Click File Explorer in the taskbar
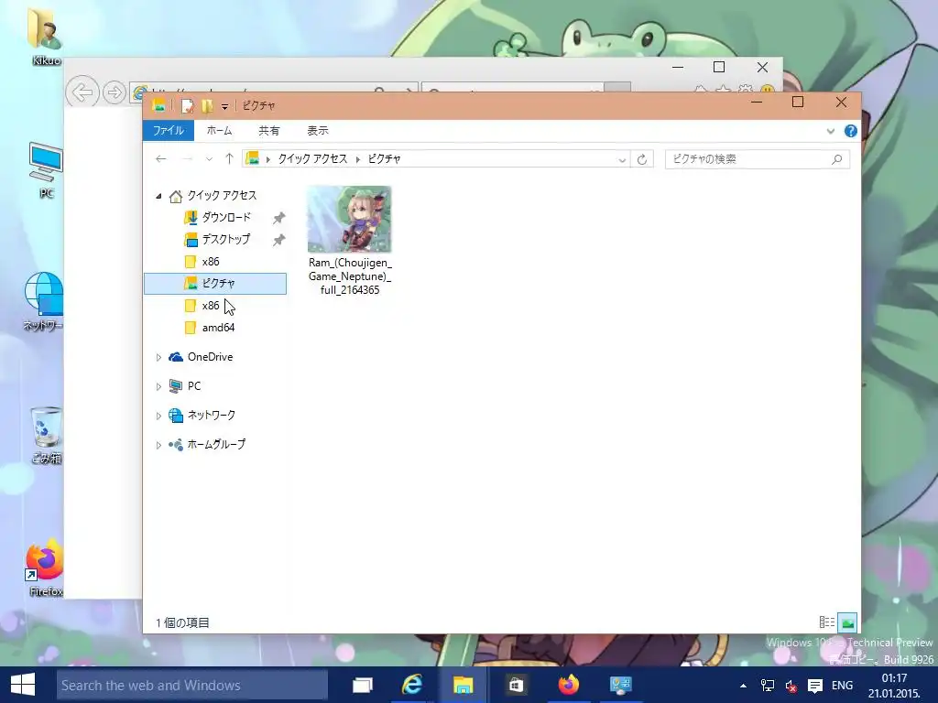938x703 pixels. (463, 685)
